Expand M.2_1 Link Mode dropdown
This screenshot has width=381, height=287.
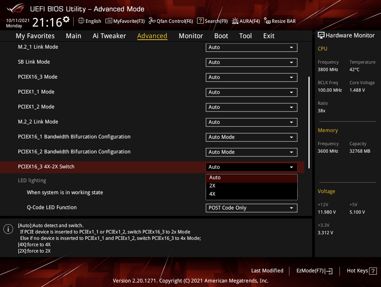click(x=252, y=48)
